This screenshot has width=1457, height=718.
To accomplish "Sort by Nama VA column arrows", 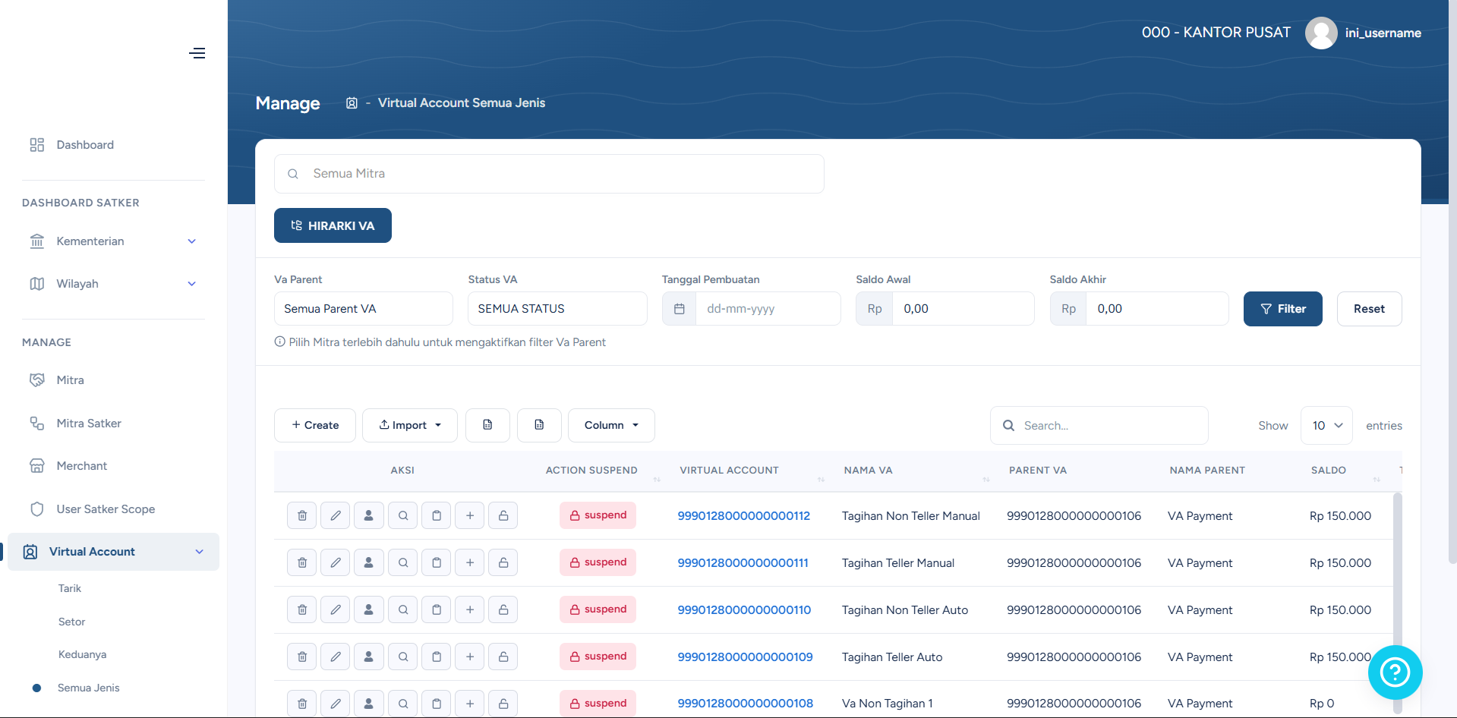I will pyautogui.click(x=986, y=479).
